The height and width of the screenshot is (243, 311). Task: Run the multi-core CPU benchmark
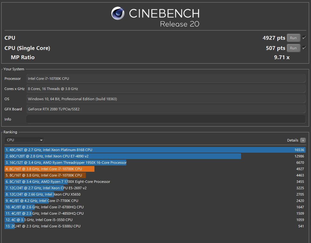coord(293,38)
